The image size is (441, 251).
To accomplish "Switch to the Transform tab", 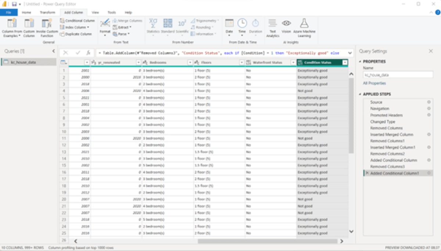I will click(47, 12).
